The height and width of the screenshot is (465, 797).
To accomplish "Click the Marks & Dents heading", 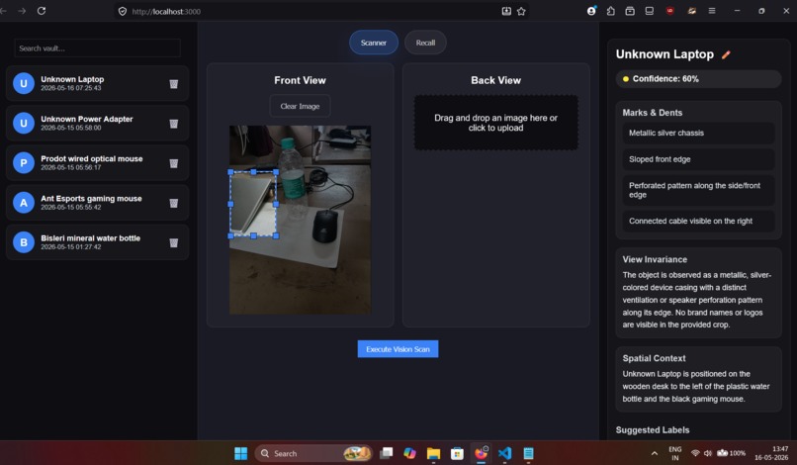I will click(x=653, y=113).
